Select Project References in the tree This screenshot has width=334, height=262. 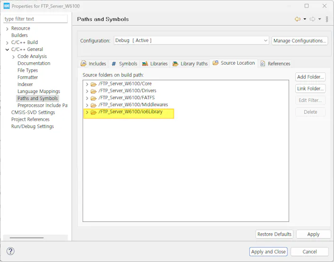[30, 119]
